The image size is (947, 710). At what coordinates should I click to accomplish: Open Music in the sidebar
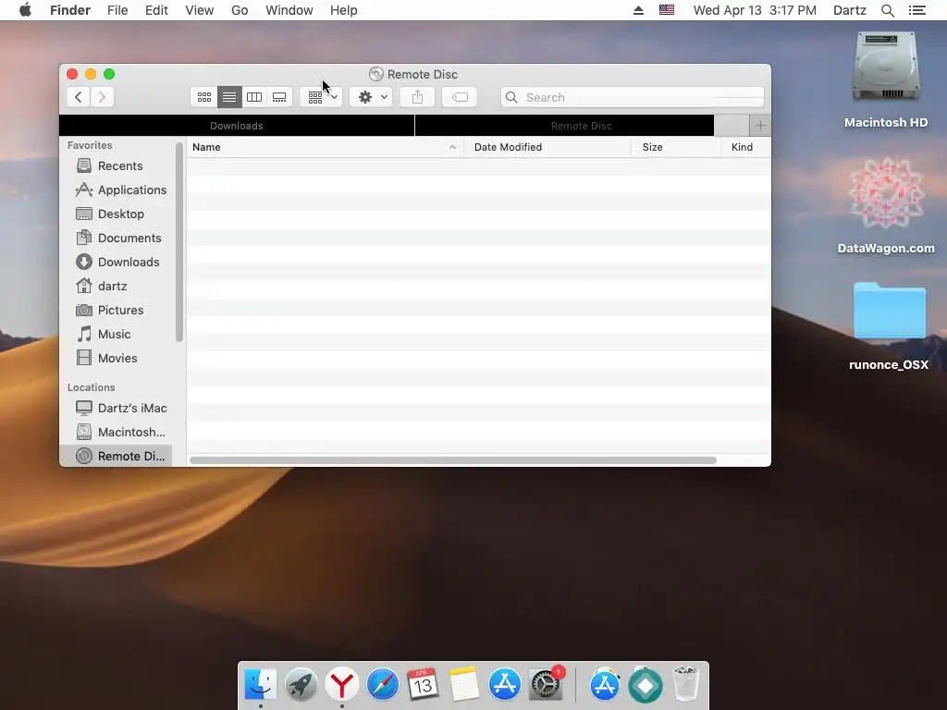[116, 335]
